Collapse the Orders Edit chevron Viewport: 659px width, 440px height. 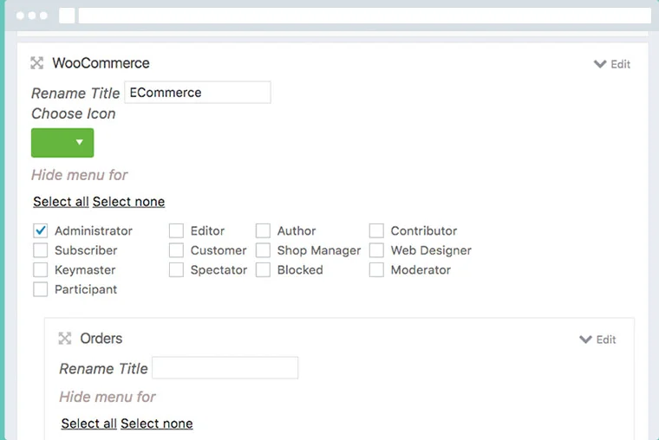585,340
